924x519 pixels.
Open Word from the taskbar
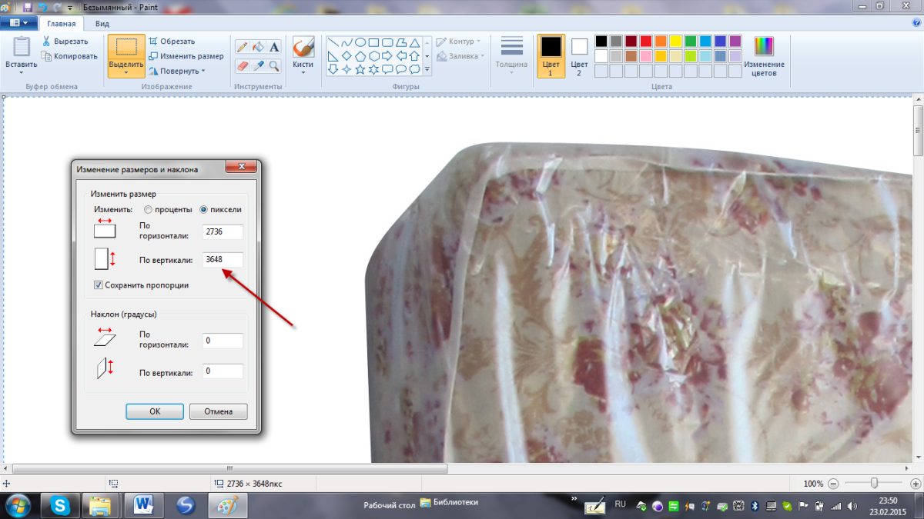pyautogui.click(x=143, y=506)
